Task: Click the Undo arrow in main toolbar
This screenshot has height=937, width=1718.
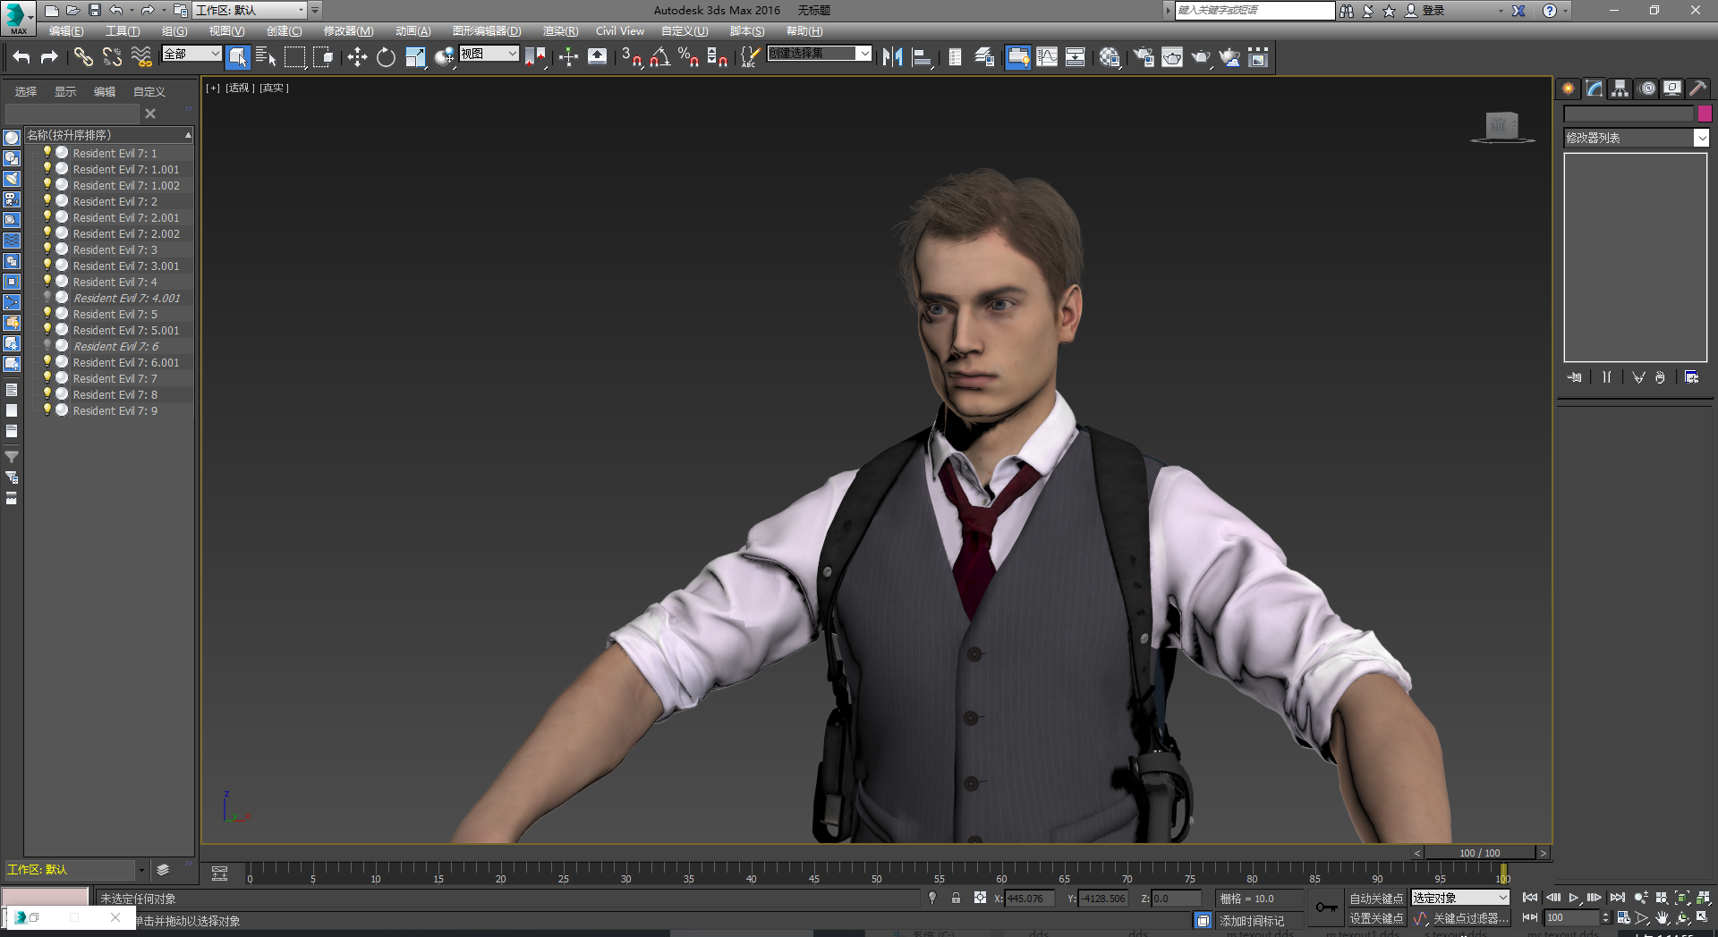Action: coord(21,57)
